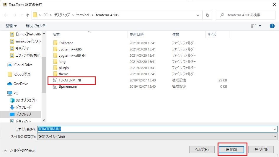The image size is (279, 157).
Task: Sort by 種類 column header
Action: pyautogui.click(x=176, y=34)
